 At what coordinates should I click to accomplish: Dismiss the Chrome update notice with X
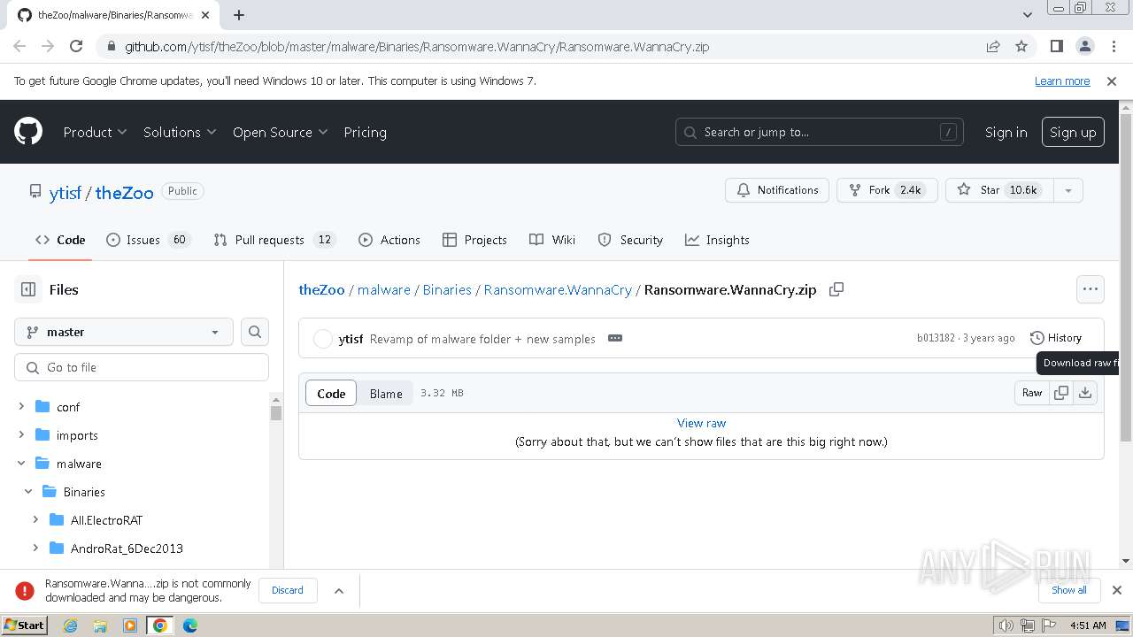pyautogui.click(x=1112, y=81)
